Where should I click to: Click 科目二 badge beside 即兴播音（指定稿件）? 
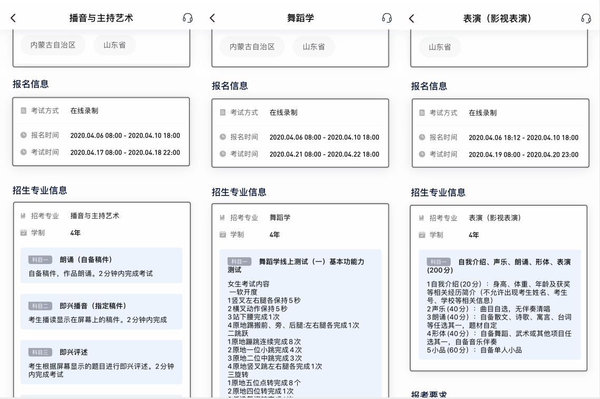tap(40, 306)
